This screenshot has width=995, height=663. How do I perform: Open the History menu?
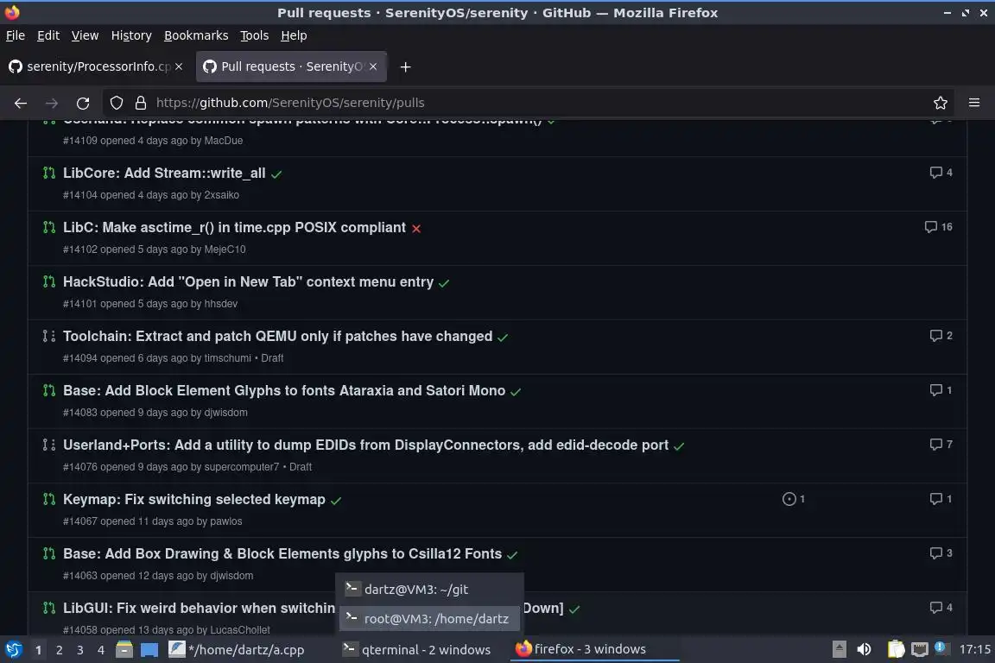131,35
